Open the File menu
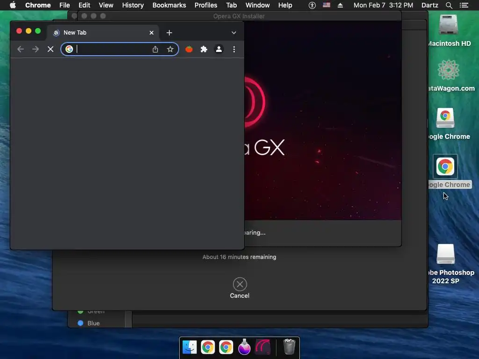479x359 pixels. pyautogui.click(x=65, y=5)
